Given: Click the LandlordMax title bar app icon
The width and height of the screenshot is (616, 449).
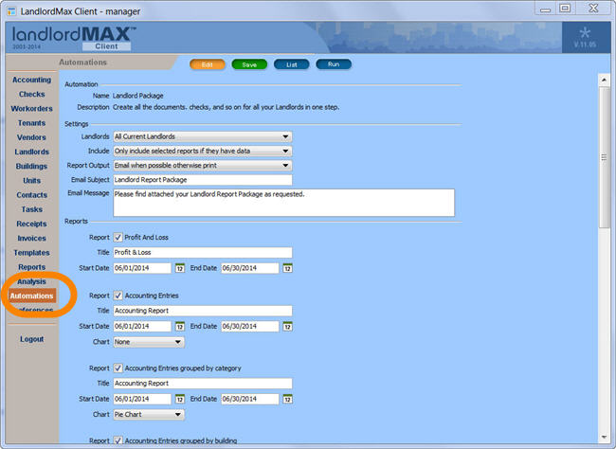Looking at the screenshot, I should 11,11.
